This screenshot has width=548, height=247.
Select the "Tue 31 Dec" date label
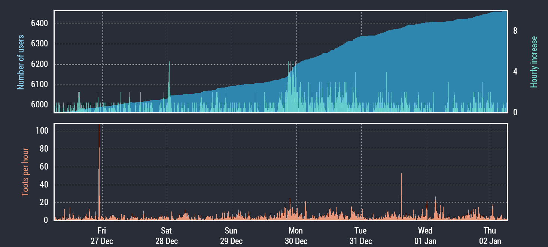[361, 236]
